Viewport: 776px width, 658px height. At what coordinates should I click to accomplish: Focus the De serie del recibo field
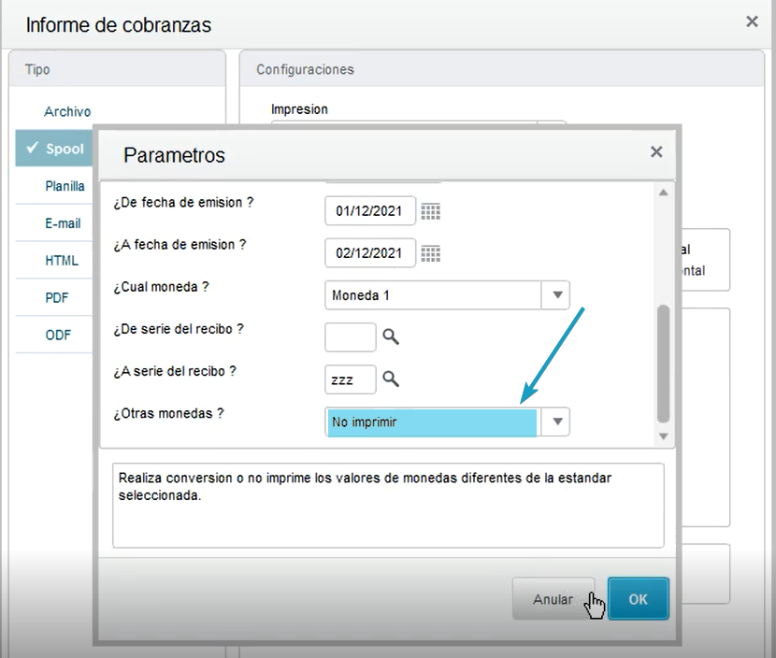coord(351,337)
